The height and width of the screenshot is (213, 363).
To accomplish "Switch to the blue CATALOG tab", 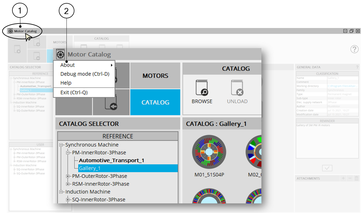I will coord(155,102).
